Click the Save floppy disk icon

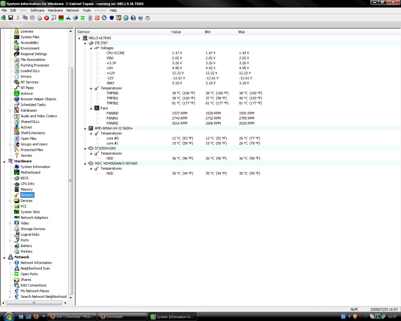pyautogui.click(x=10, y=18)
